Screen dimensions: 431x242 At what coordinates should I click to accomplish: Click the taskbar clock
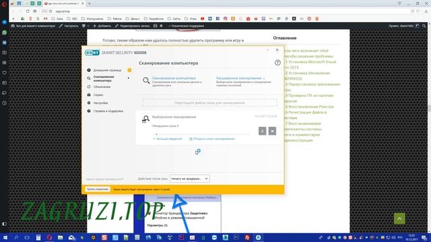click(x=411, y=237)
